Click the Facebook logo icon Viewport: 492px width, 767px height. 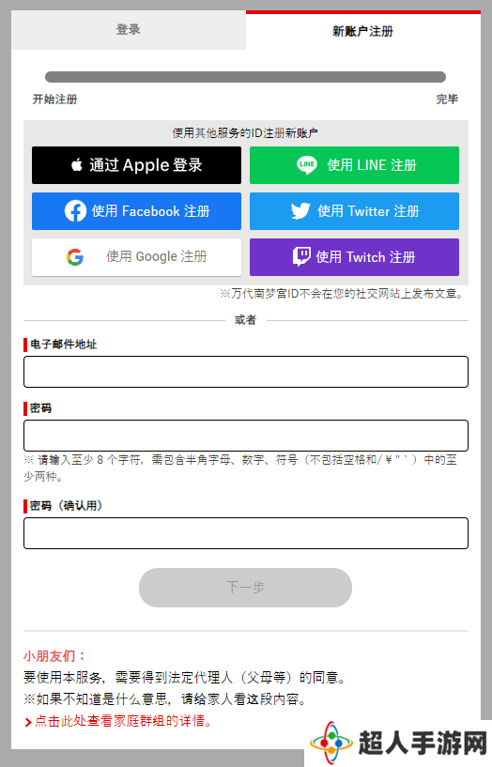[75, 211]
